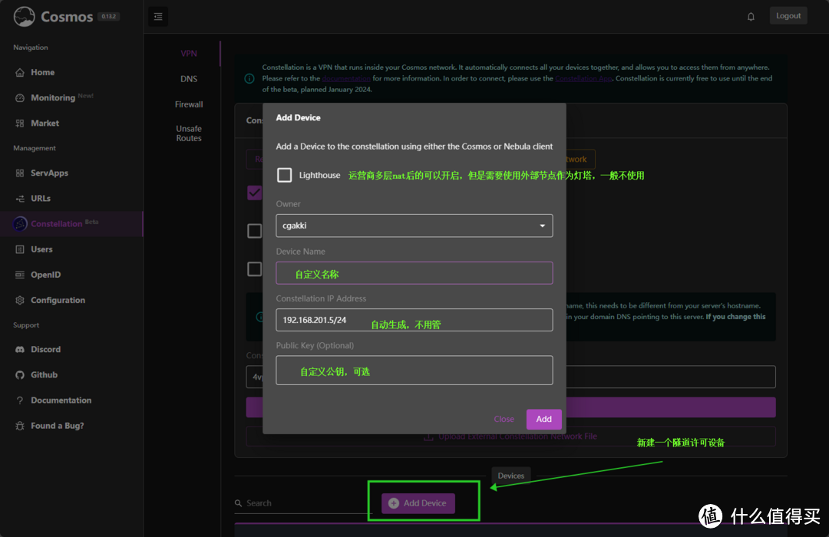Toggle the second checkbox behind the dialog
The height and width of the screenshot is (537, 829).
pos(254,231)
